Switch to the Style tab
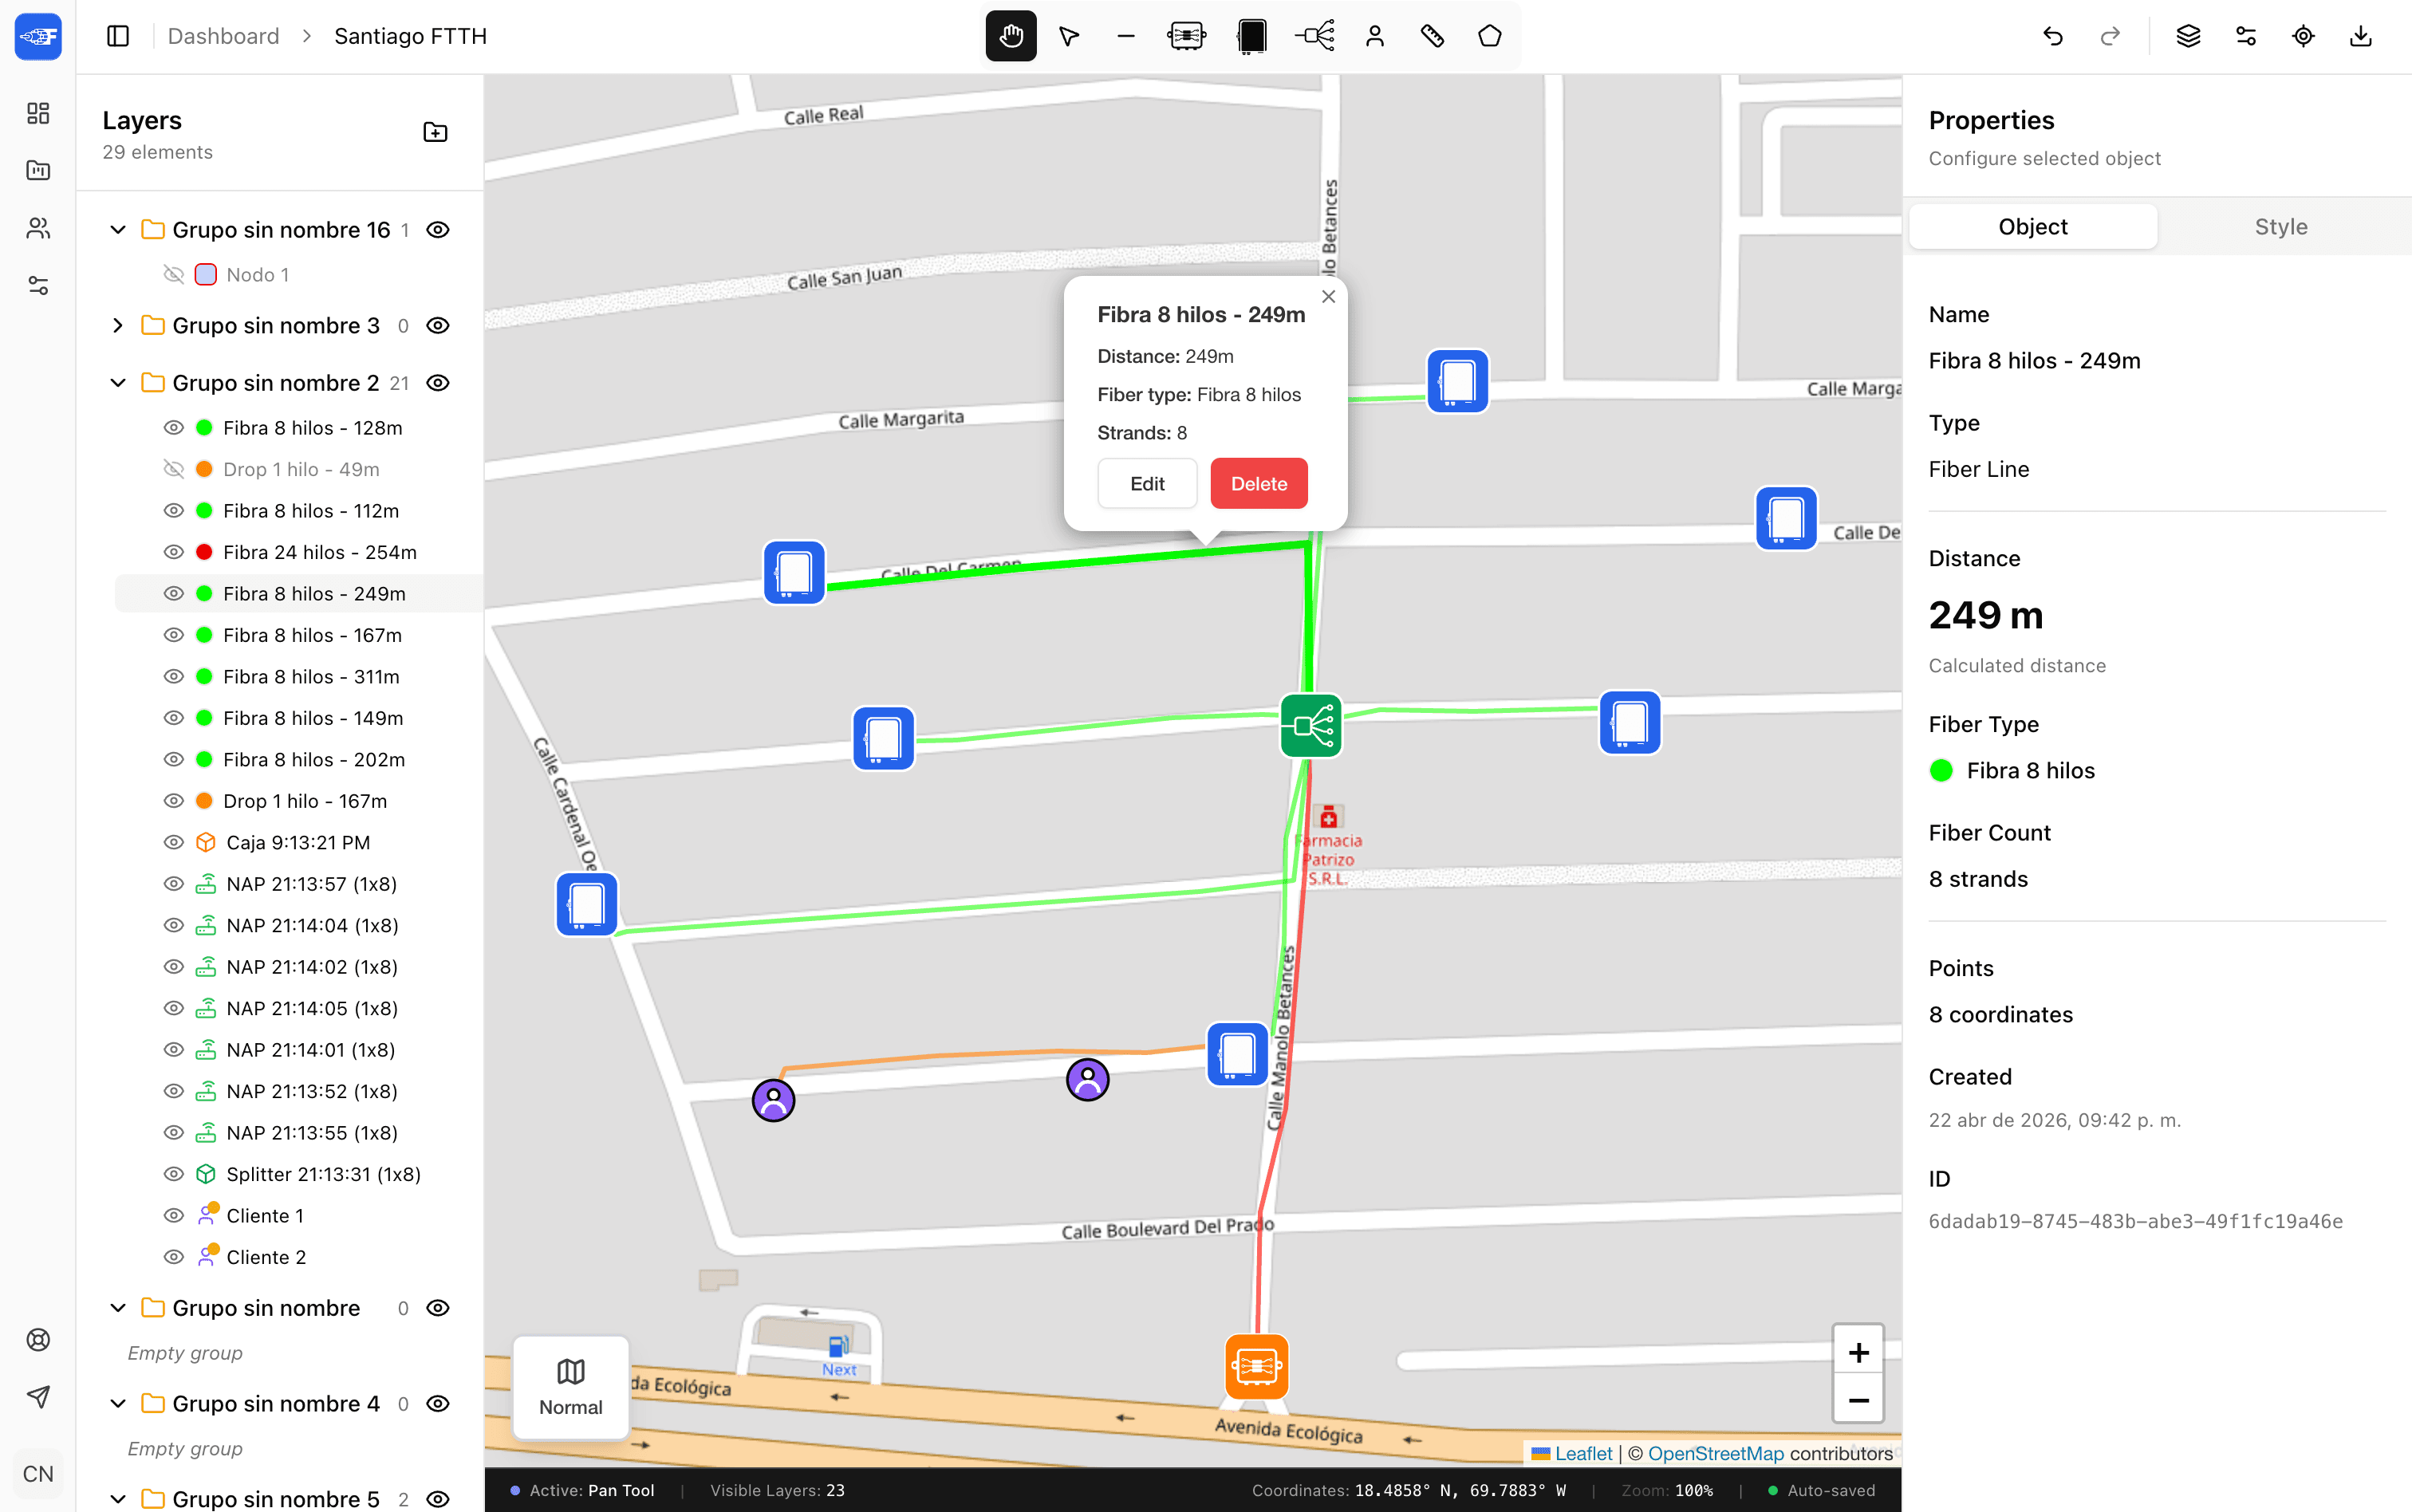Image resolution: width=2412 pixels, height=1512 pixels. pos(2281,227)
